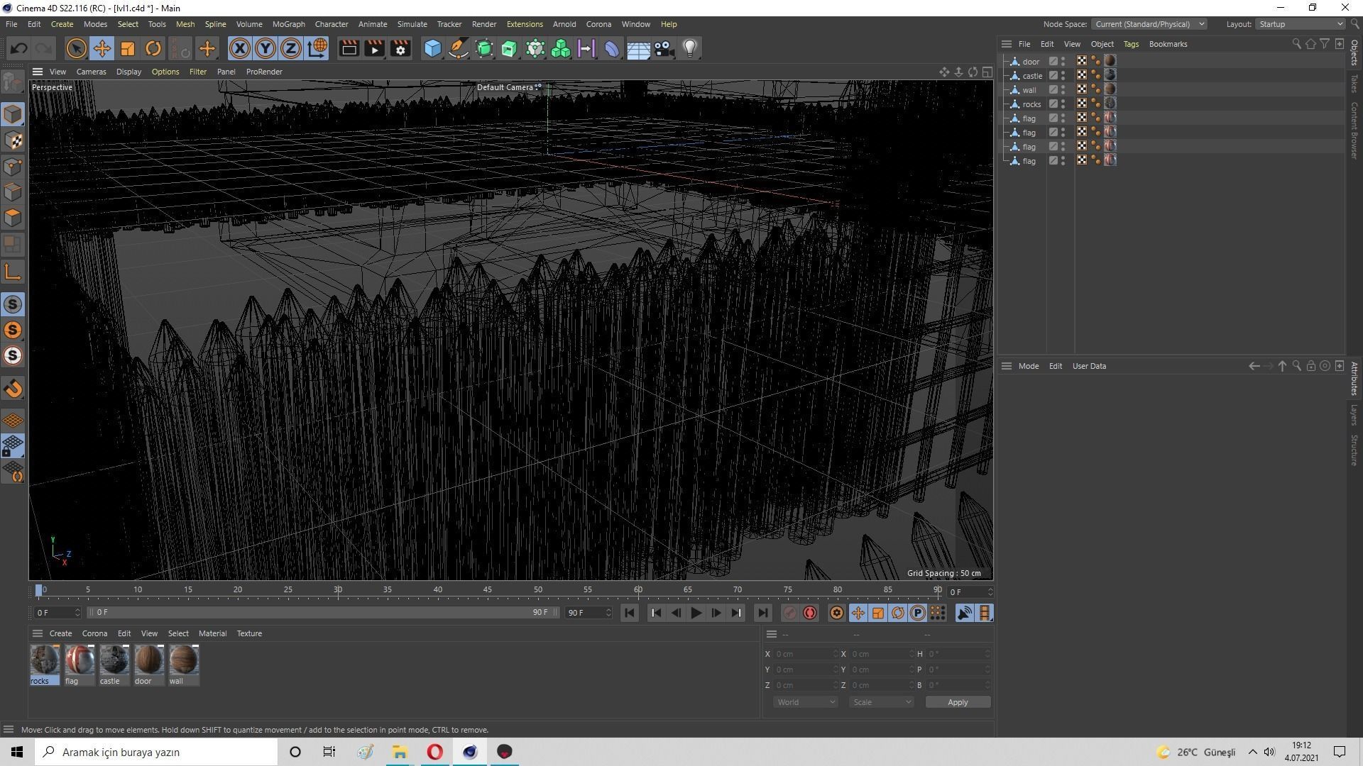
Task: Activate the Move tool
Action: point(102,48)
